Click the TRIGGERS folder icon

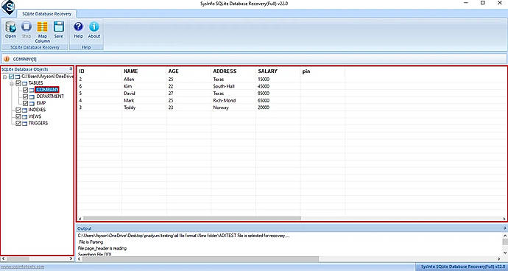point(25,124)
